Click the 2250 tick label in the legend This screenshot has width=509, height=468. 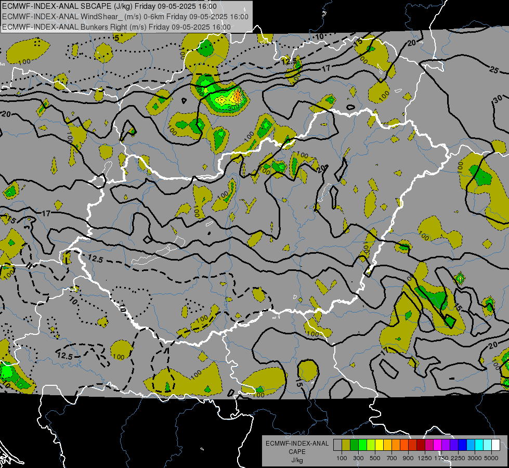pos(458,458)
